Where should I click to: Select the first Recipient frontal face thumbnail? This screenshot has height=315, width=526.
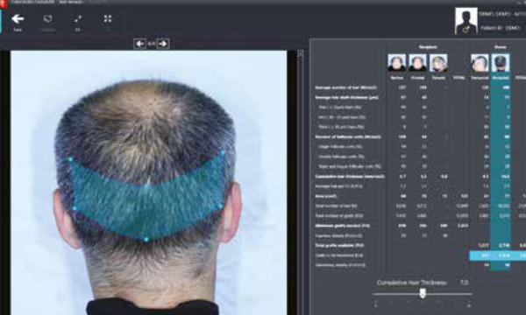click(397, 63)
